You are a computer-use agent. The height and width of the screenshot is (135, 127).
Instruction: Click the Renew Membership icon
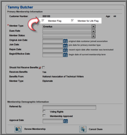18,129
